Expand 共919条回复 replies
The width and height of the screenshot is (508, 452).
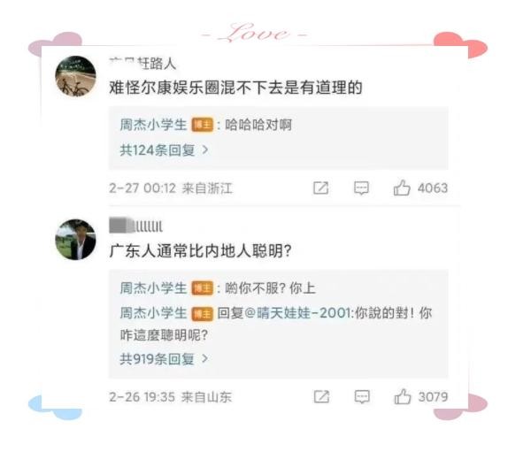point(164,359)
